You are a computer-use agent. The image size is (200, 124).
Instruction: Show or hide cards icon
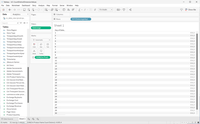point(118,10)
